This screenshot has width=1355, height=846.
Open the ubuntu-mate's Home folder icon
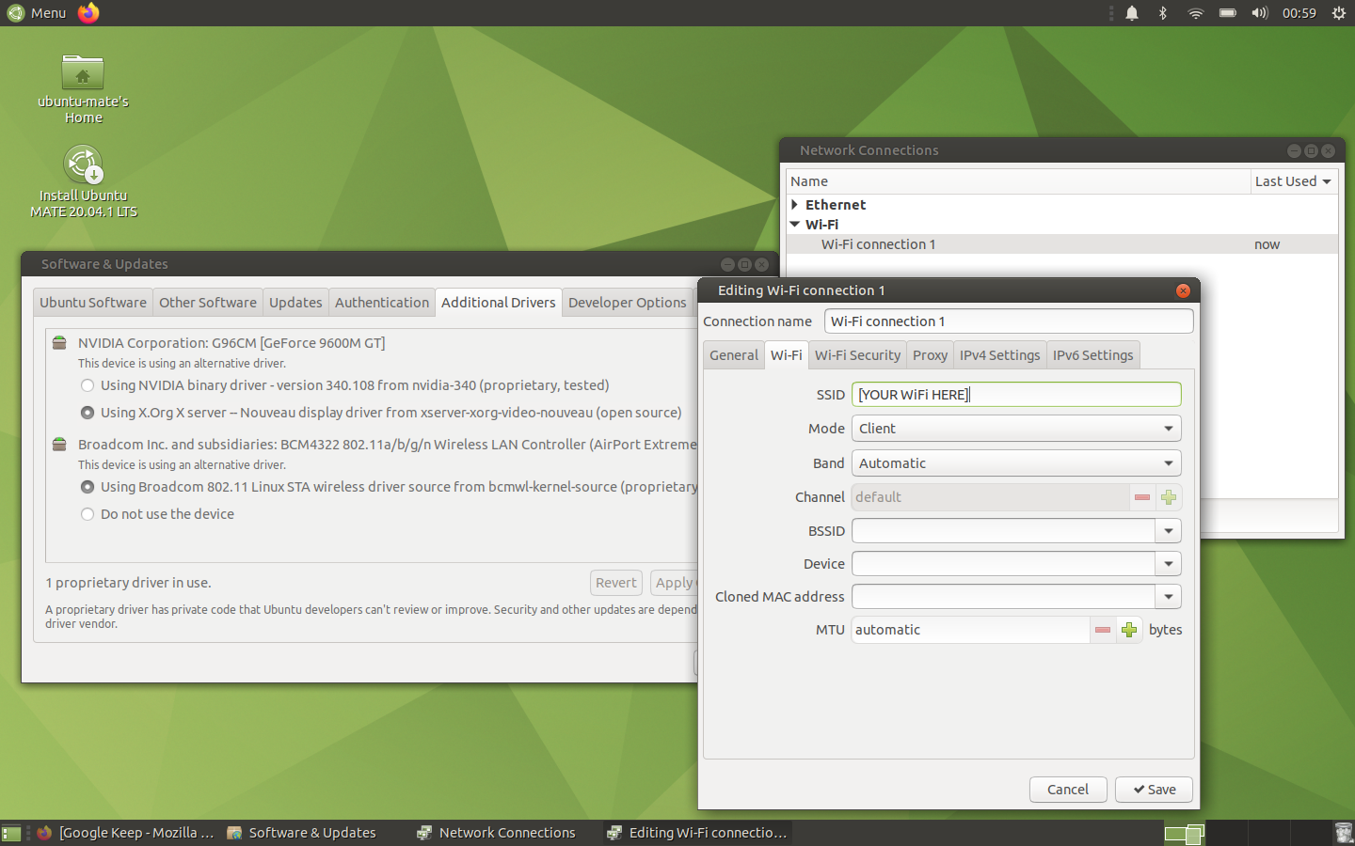click(x=83, y=74)
